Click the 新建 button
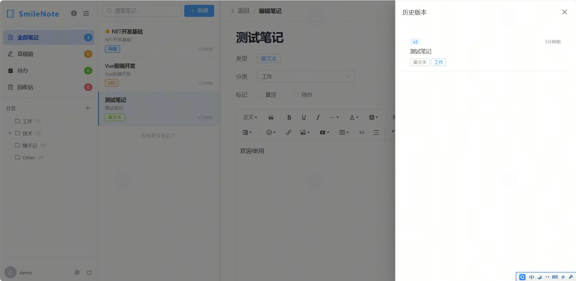This screenshot has height=281, width=576. [x=199, y=11]
